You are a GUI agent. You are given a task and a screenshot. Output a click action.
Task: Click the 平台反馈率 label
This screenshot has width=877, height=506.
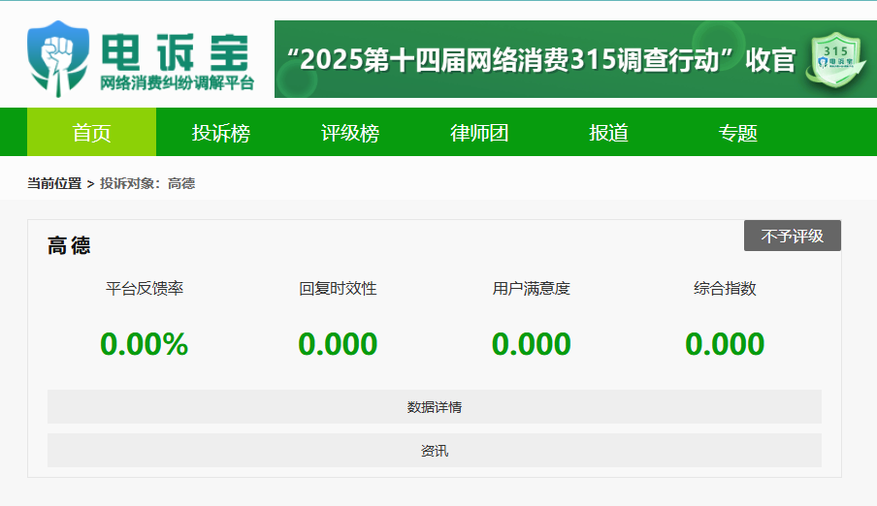145,289
